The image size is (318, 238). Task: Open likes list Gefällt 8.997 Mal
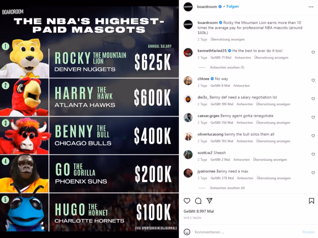tap(199, 211)
